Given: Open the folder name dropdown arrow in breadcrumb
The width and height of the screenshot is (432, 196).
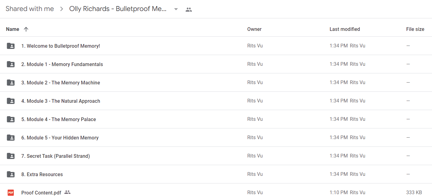Looking at the screenshot, I should 176,9.
